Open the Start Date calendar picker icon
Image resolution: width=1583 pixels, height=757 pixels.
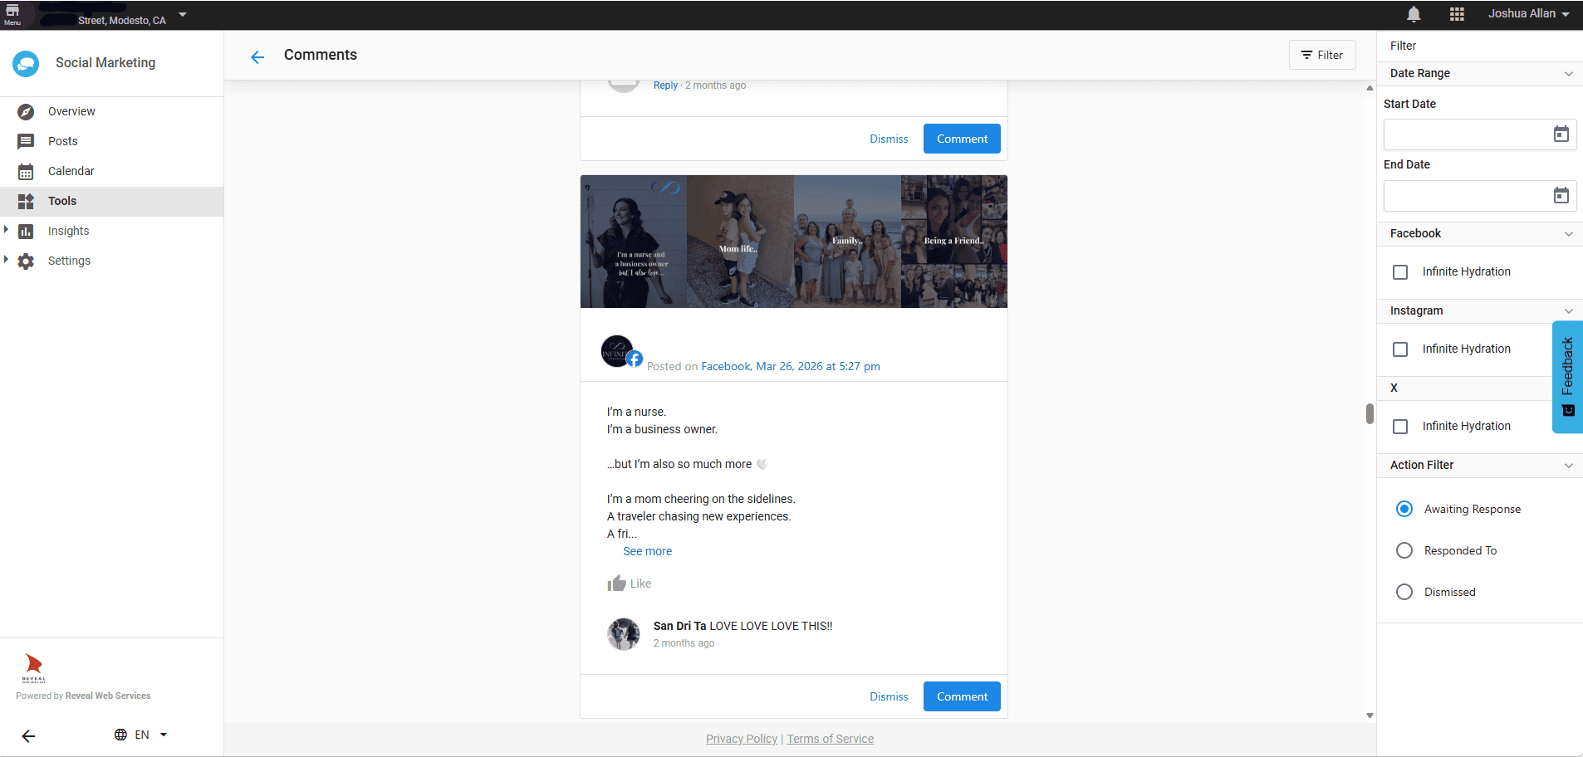1561,134
